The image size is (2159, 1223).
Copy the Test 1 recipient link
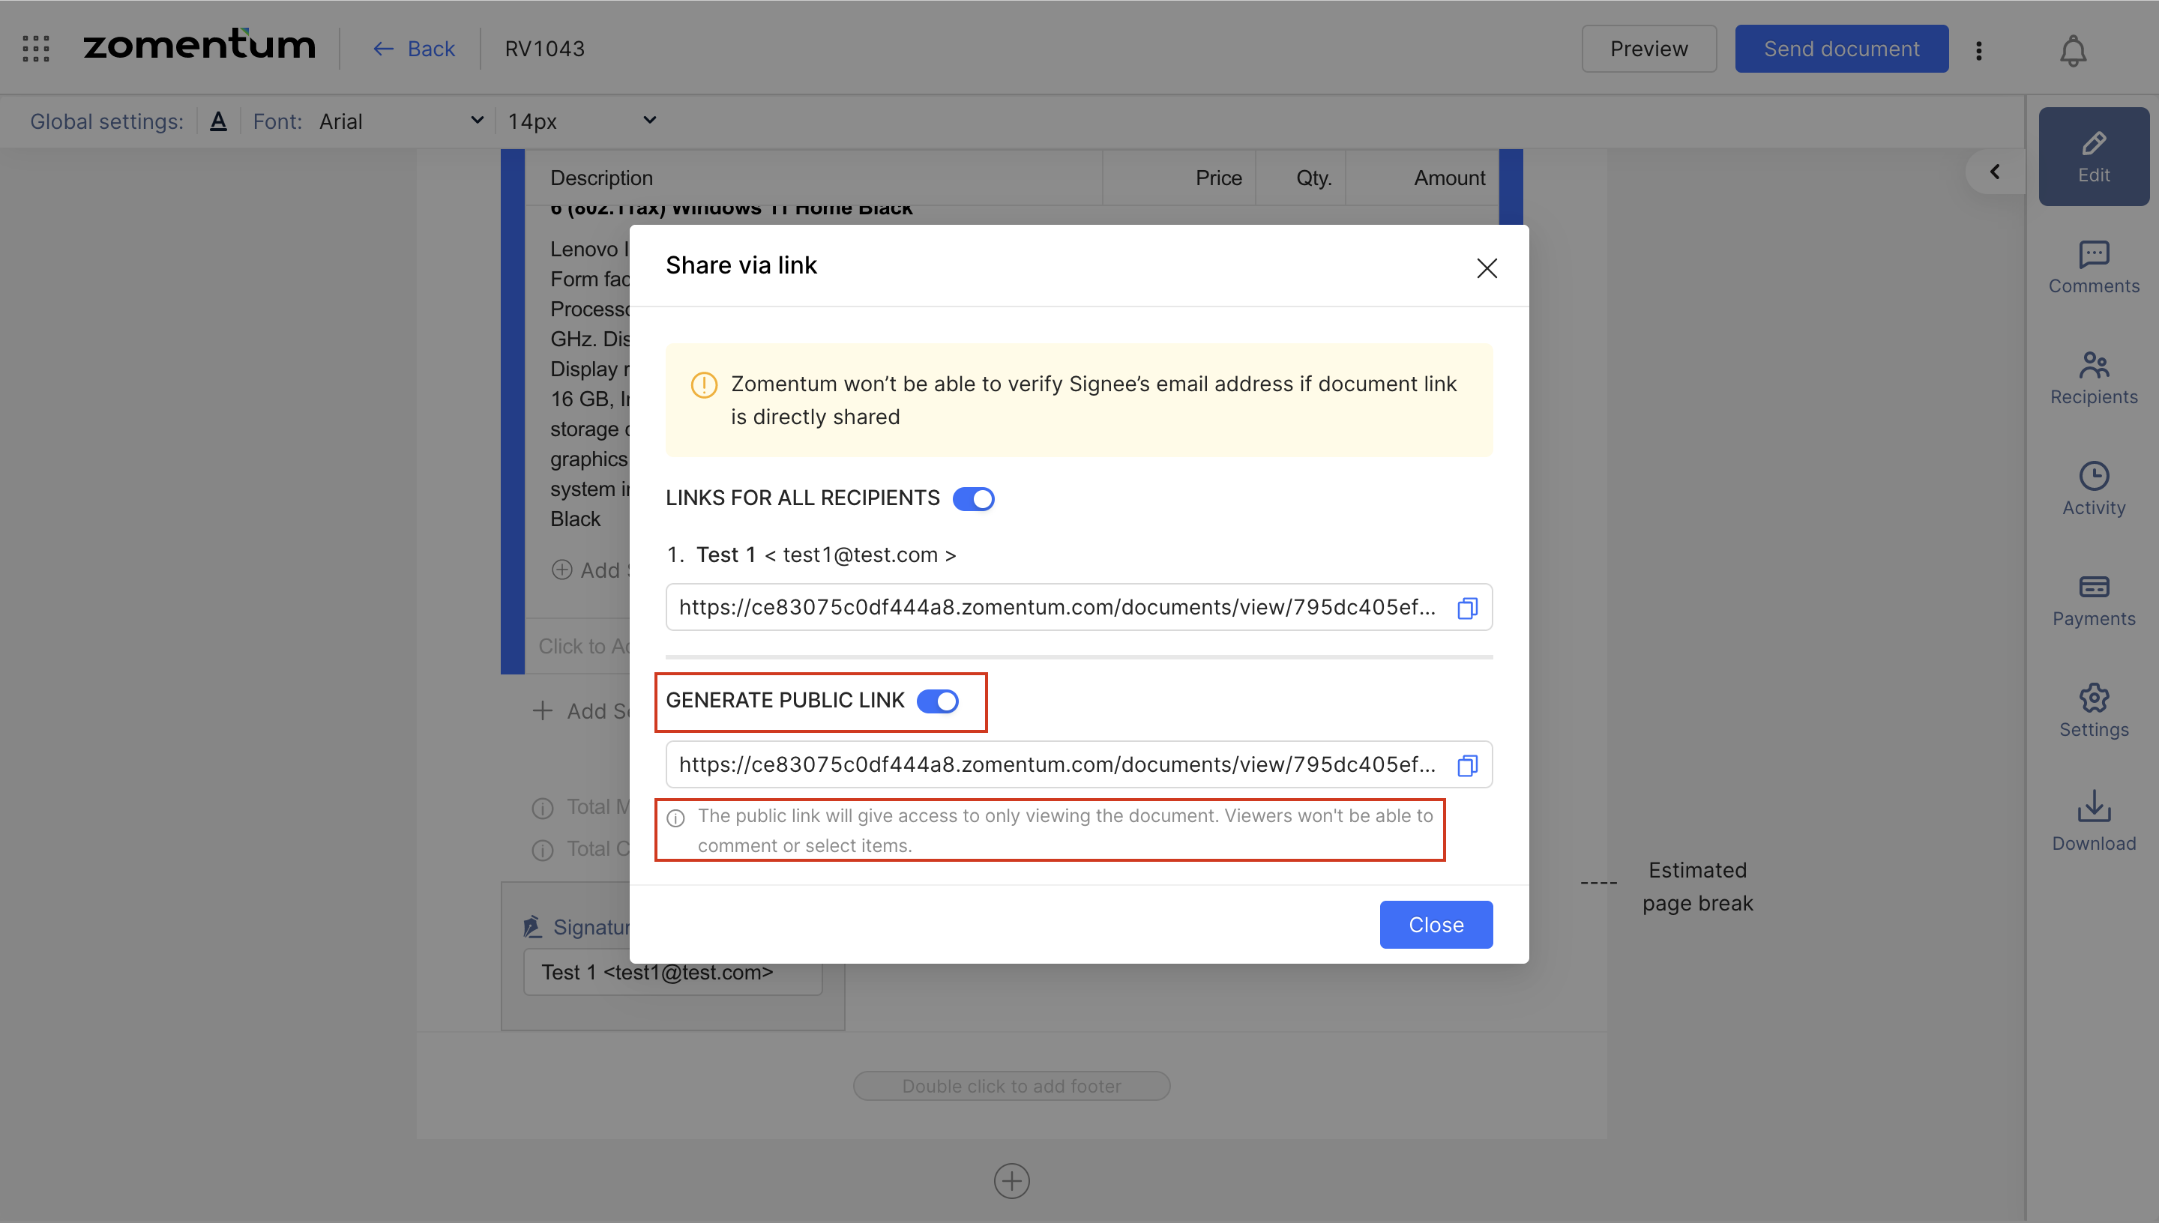(1467, 607)
